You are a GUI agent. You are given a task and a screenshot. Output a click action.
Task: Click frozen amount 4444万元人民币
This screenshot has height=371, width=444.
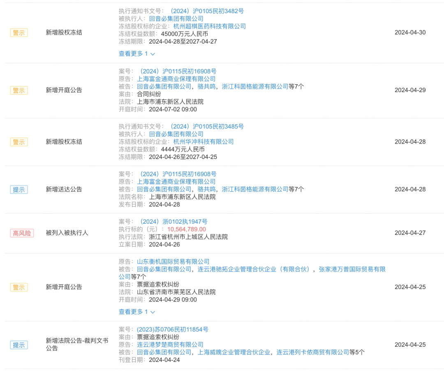183,150
